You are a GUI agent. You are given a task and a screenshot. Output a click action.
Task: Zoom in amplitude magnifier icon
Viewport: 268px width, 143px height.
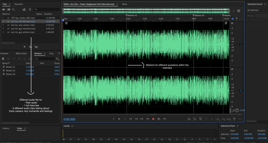[x=189, y=119]
